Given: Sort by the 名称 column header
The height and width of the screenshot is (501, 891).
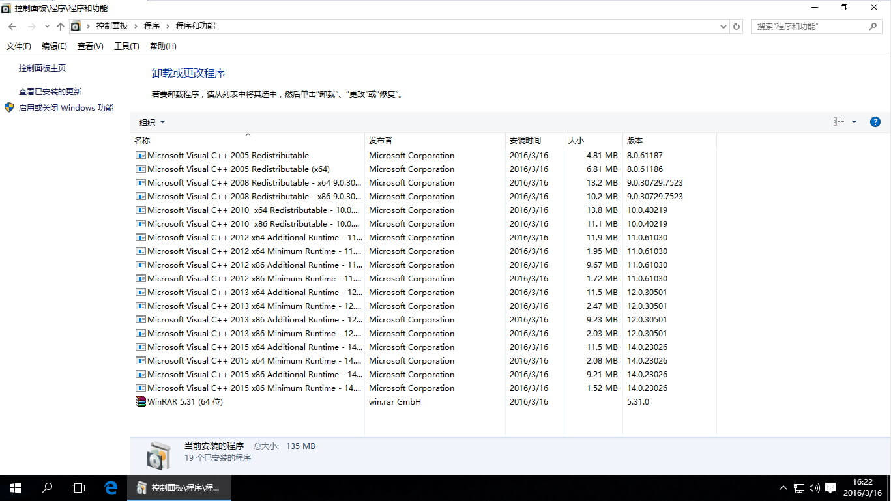Looking at the screenshot, I should click(247, 141).
